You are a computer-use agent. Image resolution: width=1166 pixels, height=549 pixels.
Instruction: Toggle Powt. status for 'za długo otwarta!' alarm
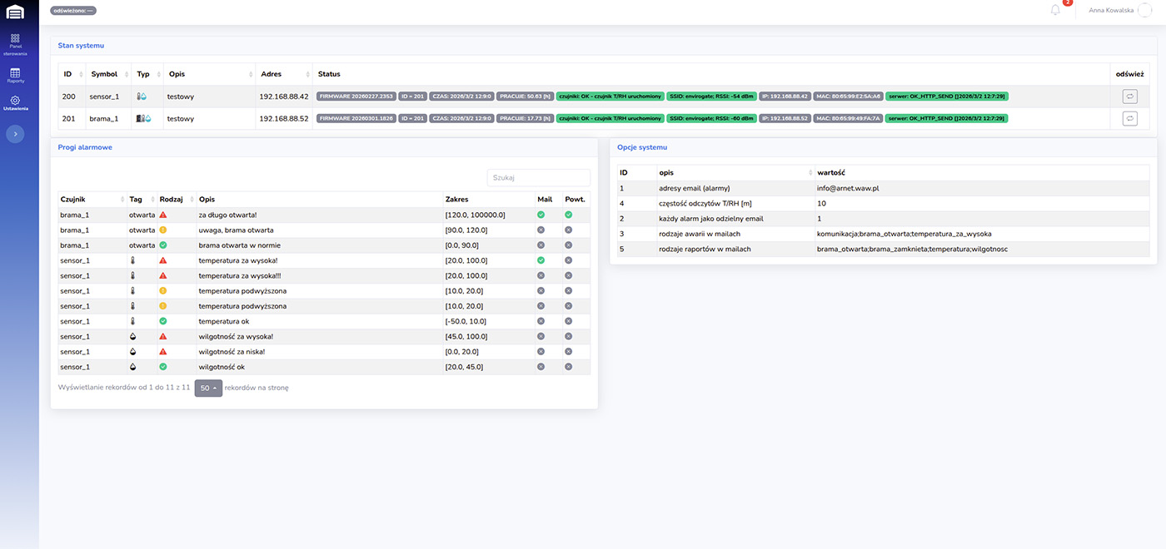tap(569, 215)
